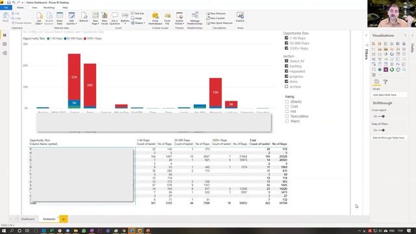
Task: Click the Buttons insert icon
Action: click(x=125, y=19)
